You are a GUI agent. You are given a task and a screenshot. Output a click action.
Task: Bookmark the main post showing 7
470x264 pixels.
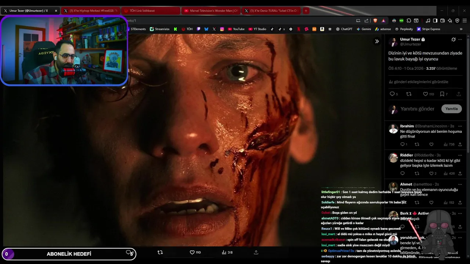coord(444,94)
